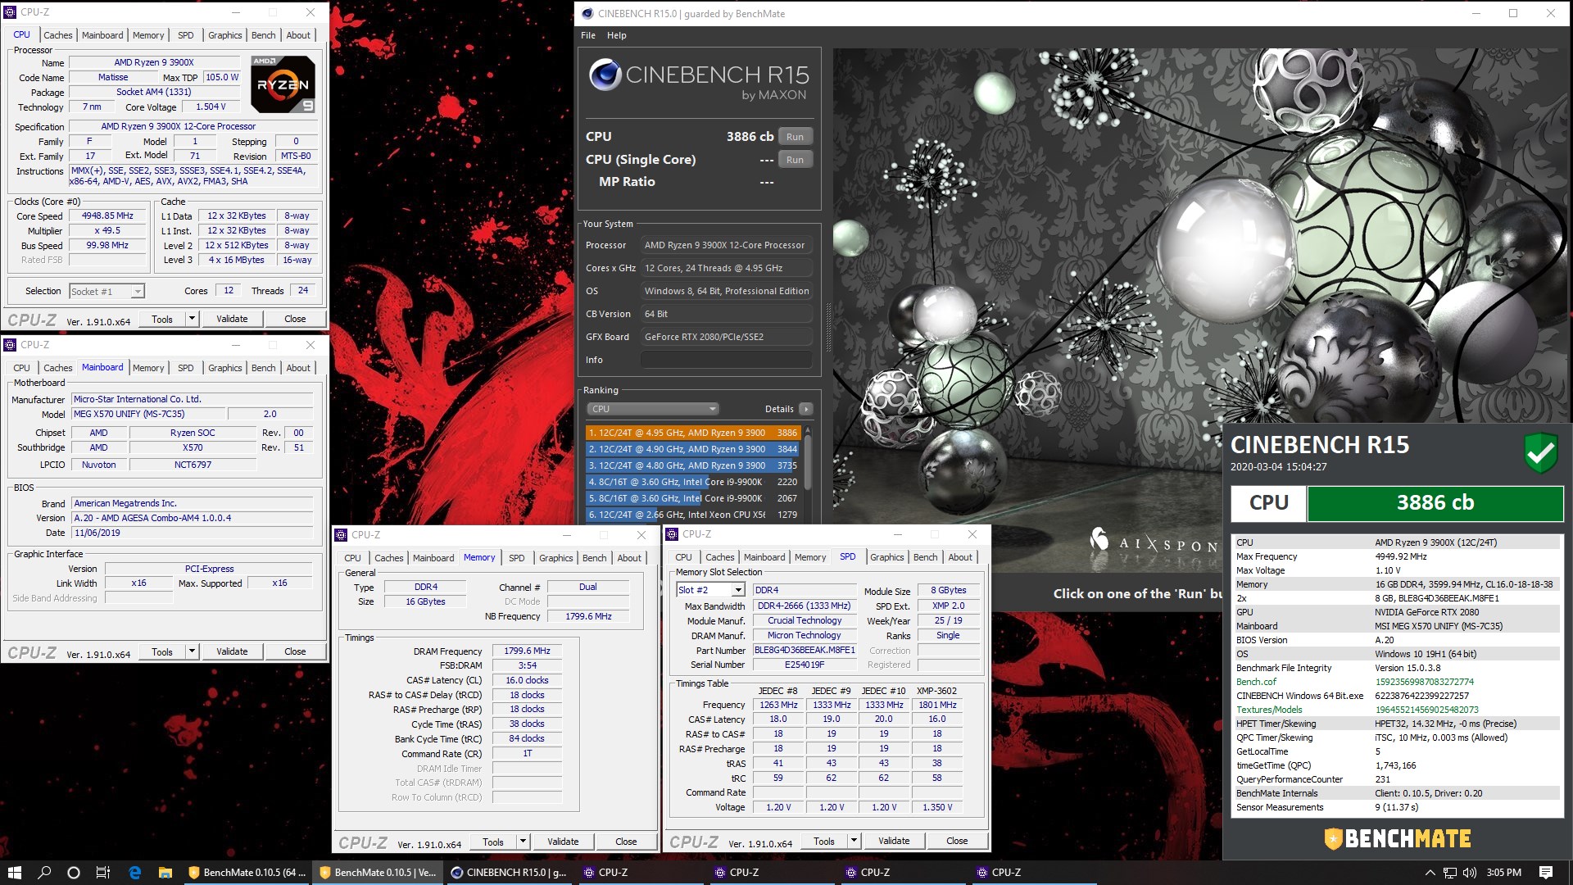Click Close button in Memory window
The image size is (1573, 885).
coord(626,842)
